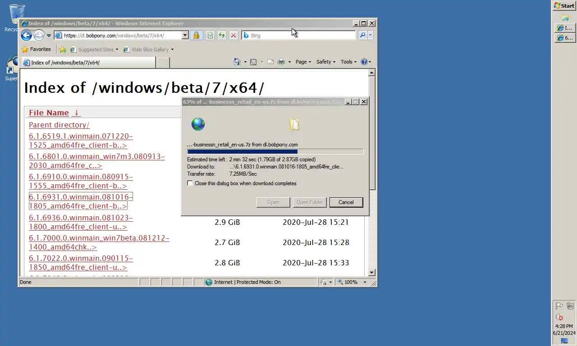Toggle the Compatibility View icon
This screenshot has width=577, height=346.
coord(210,35)
